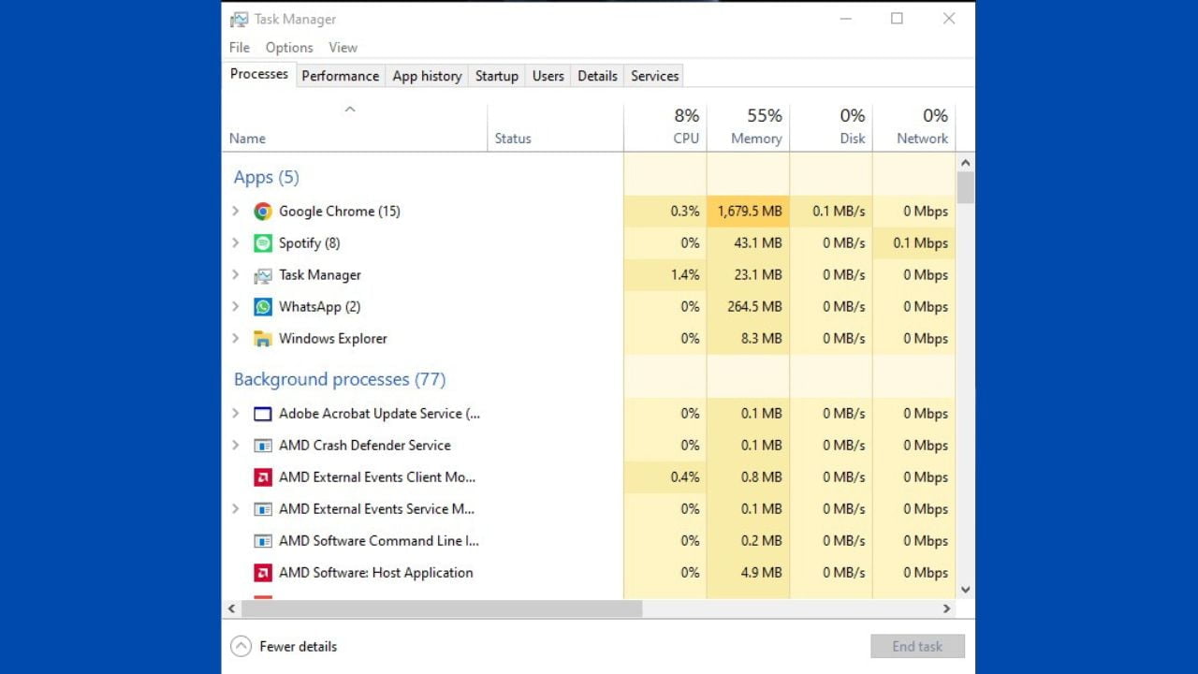
Task: Select the Spotify (8) process name
Action: point(309,243)
